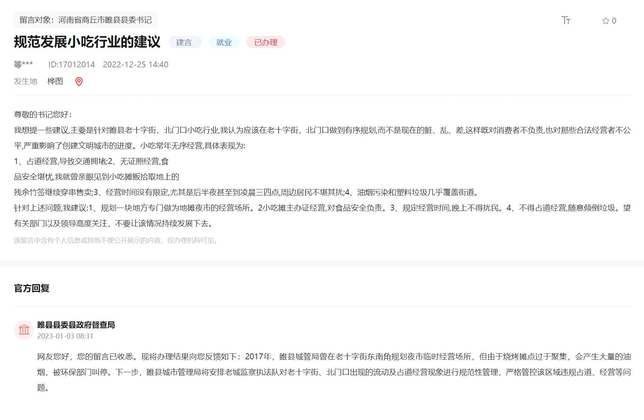The image size is (644, 420).
Task: Click the favorite count number 0
Action: (614, 21)
